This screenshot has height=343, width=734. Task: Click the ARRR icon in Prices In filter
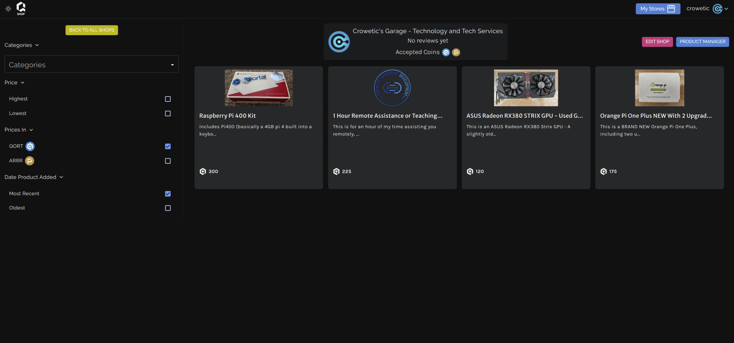pos(30,161)
